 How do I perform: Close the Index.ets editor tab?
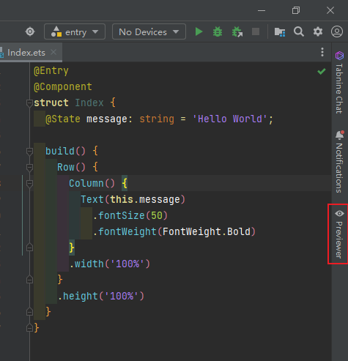pos(53,52)
